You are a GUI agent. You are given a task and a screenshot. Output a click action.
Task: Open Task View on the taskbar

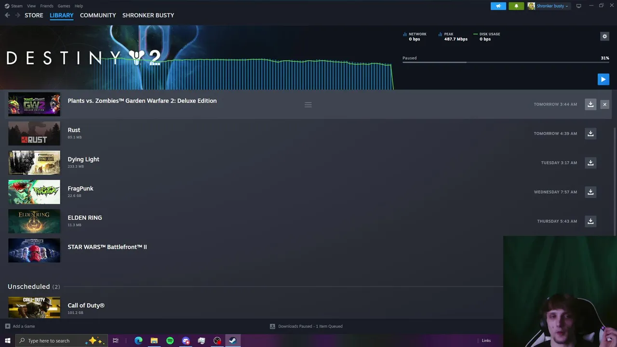[116, 341]
